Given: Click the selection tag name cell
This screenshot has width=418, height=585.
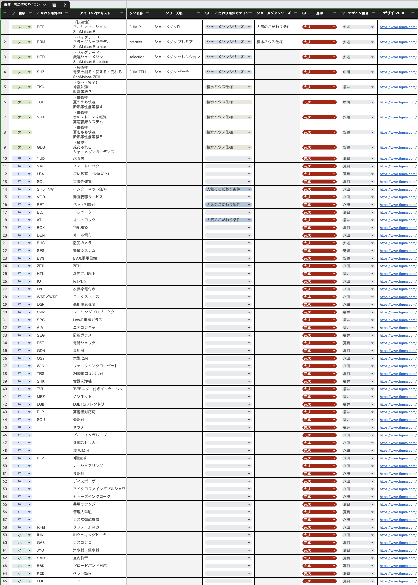Looking at the screenshot, I should click(139, 57).
